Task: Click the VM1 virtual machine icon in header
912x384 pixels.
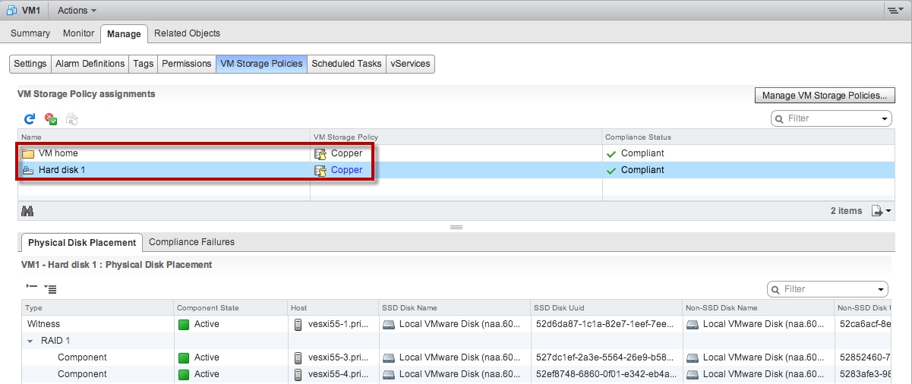Action: [x=11, y=10]
